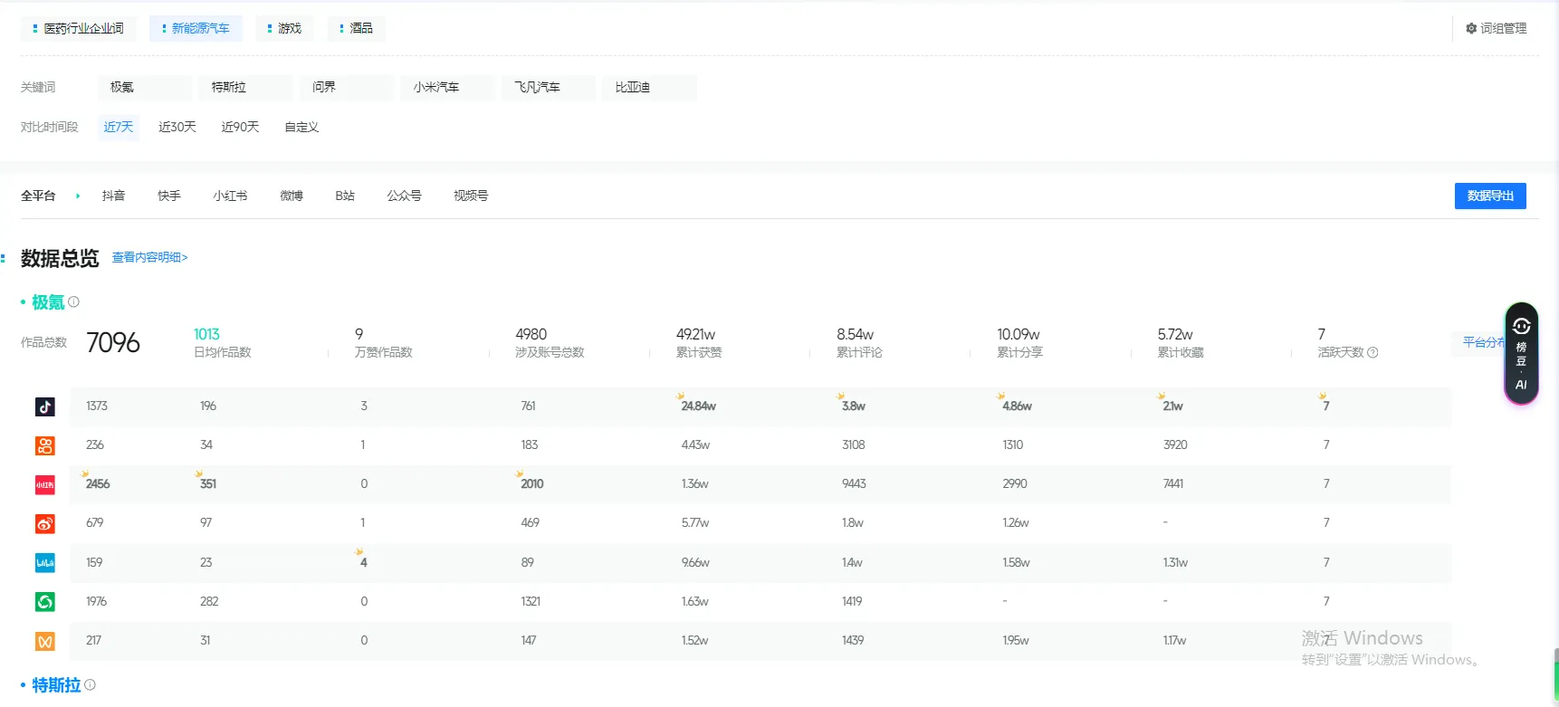This screenshot has width=1559, height=707.
Task: Switch to 公众号 platform tab
Action: [x=404, y=196]
